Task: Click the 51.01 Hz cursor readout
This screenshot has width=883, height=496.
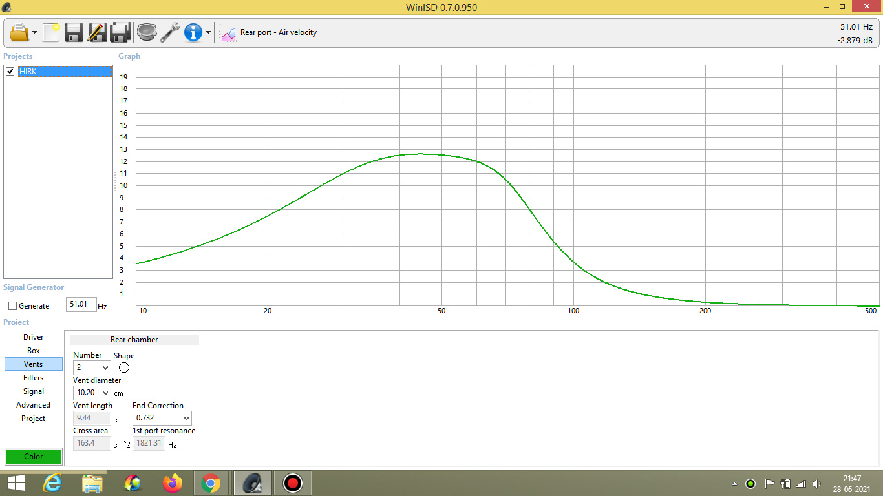Action: pos(856,27)
